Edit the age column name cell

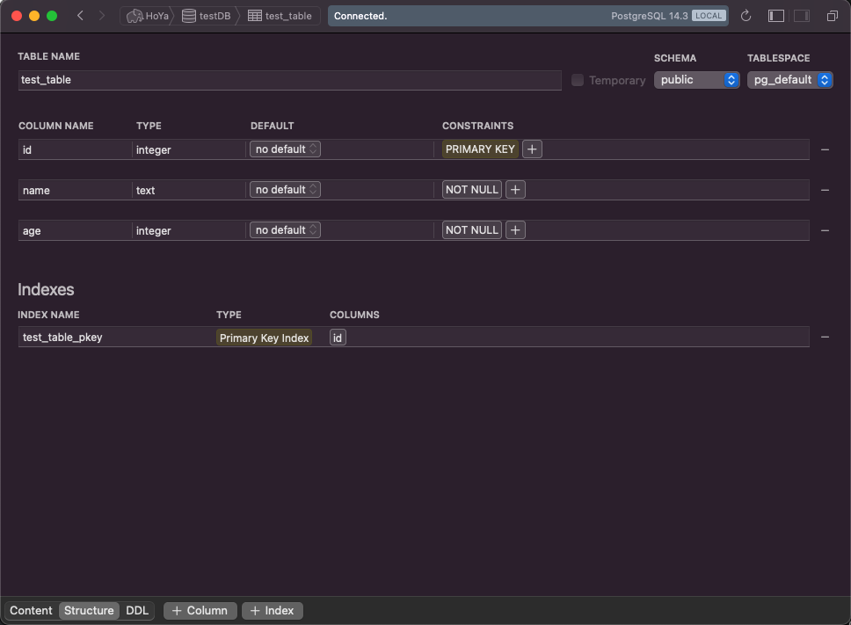point(75,230)
